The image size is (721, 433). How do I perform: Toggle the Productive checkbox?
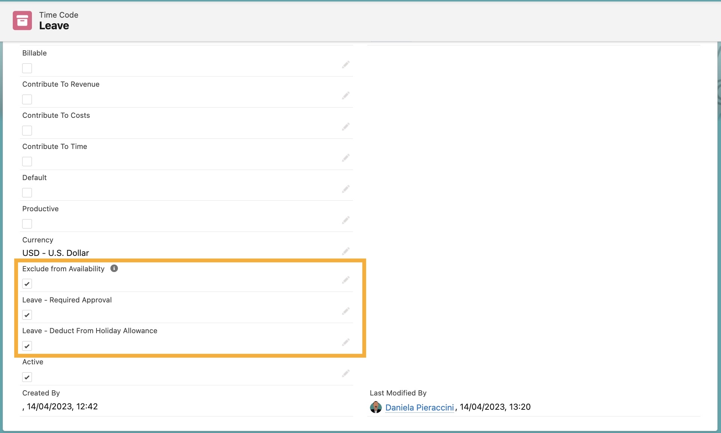[27, 224]
